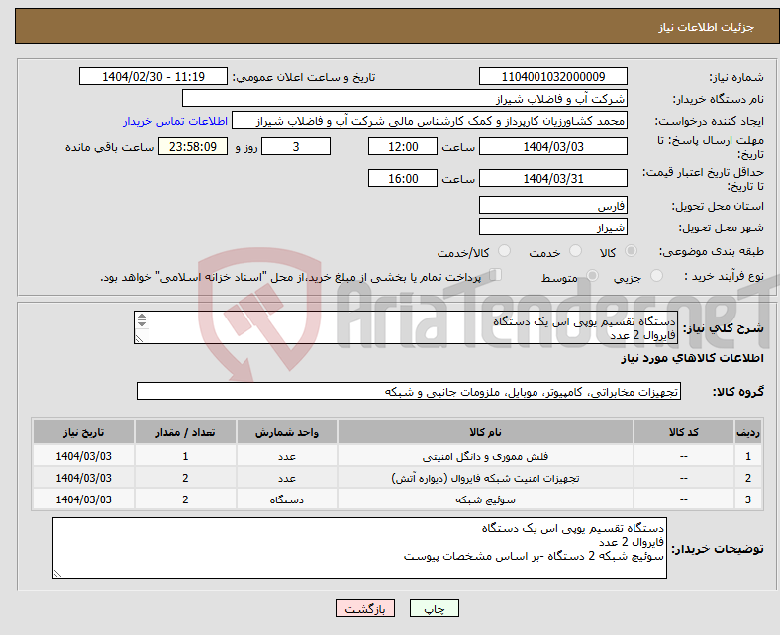Click the چاپ (print) button
Screen dimensions: 780x635
[435, 608]
